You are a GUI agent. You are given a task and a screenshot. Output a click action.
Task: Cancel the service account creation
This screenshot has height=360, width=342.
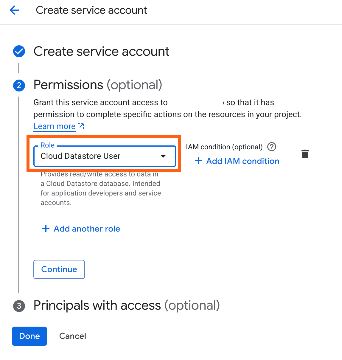tap(72, 336)
